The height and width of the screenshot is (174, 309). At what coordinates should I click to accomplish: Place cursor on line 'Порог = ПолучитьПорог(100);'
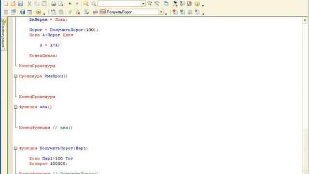[x=64, y=30]
